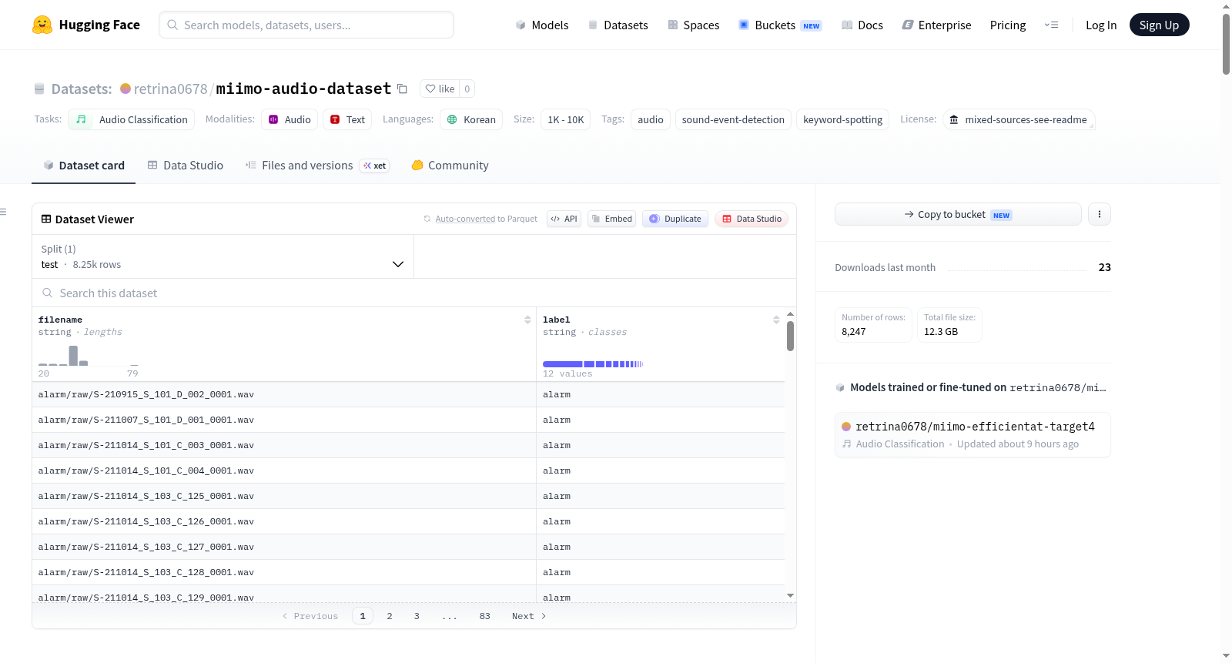Click the Search this dataset field

(x=414, y=293)
